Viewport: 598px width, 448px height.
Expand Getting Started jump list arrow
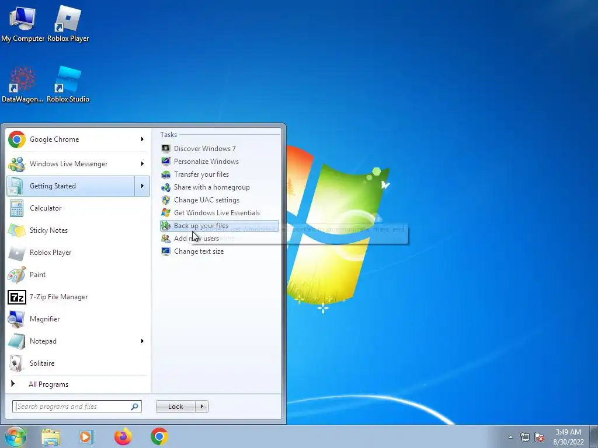pos(142,186)
